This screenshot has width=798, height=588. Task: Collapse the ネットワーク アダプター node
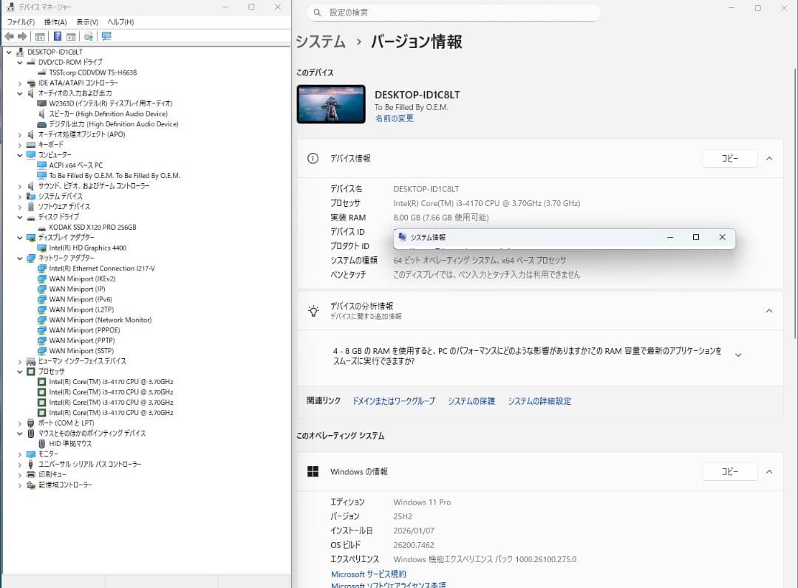click(21, 258)
